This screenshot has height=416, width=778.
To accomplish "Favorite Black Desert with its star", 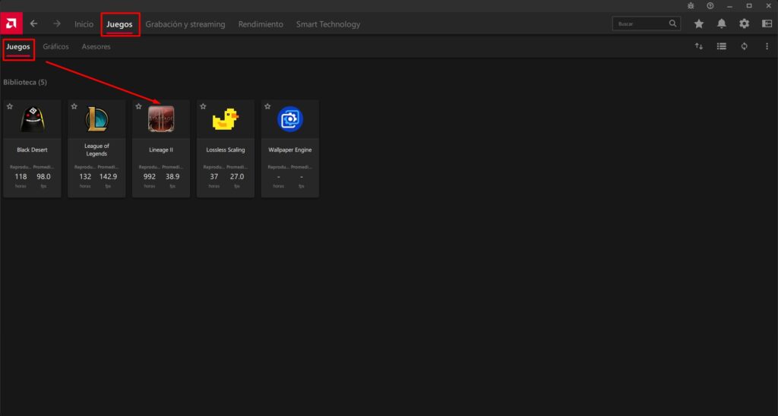I will [x=10, y=106].
